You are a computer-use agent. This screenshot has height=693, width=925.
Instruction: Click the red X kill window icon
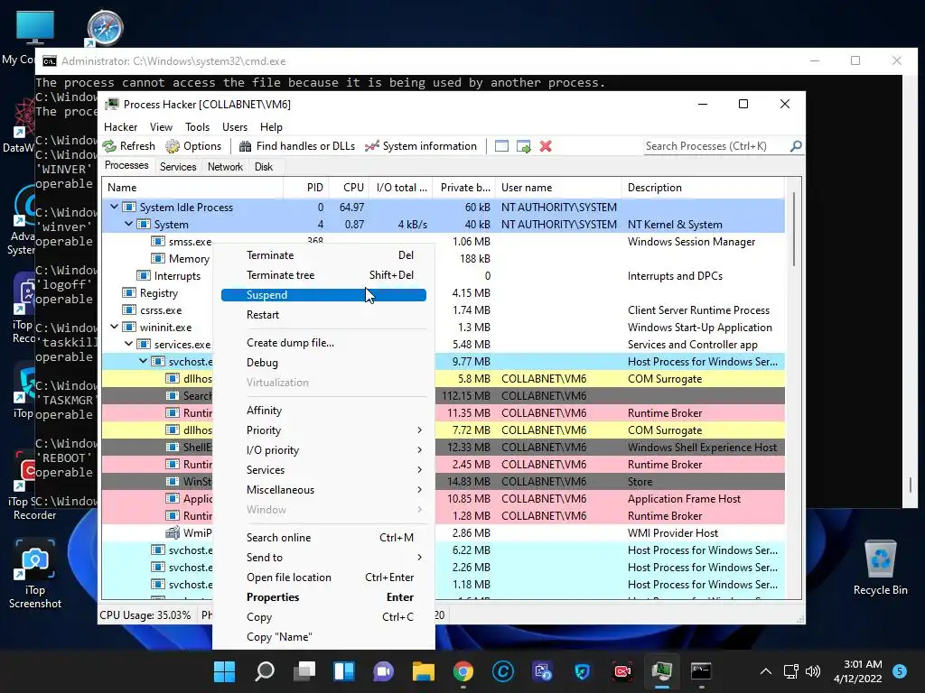(x=546, y=146)
